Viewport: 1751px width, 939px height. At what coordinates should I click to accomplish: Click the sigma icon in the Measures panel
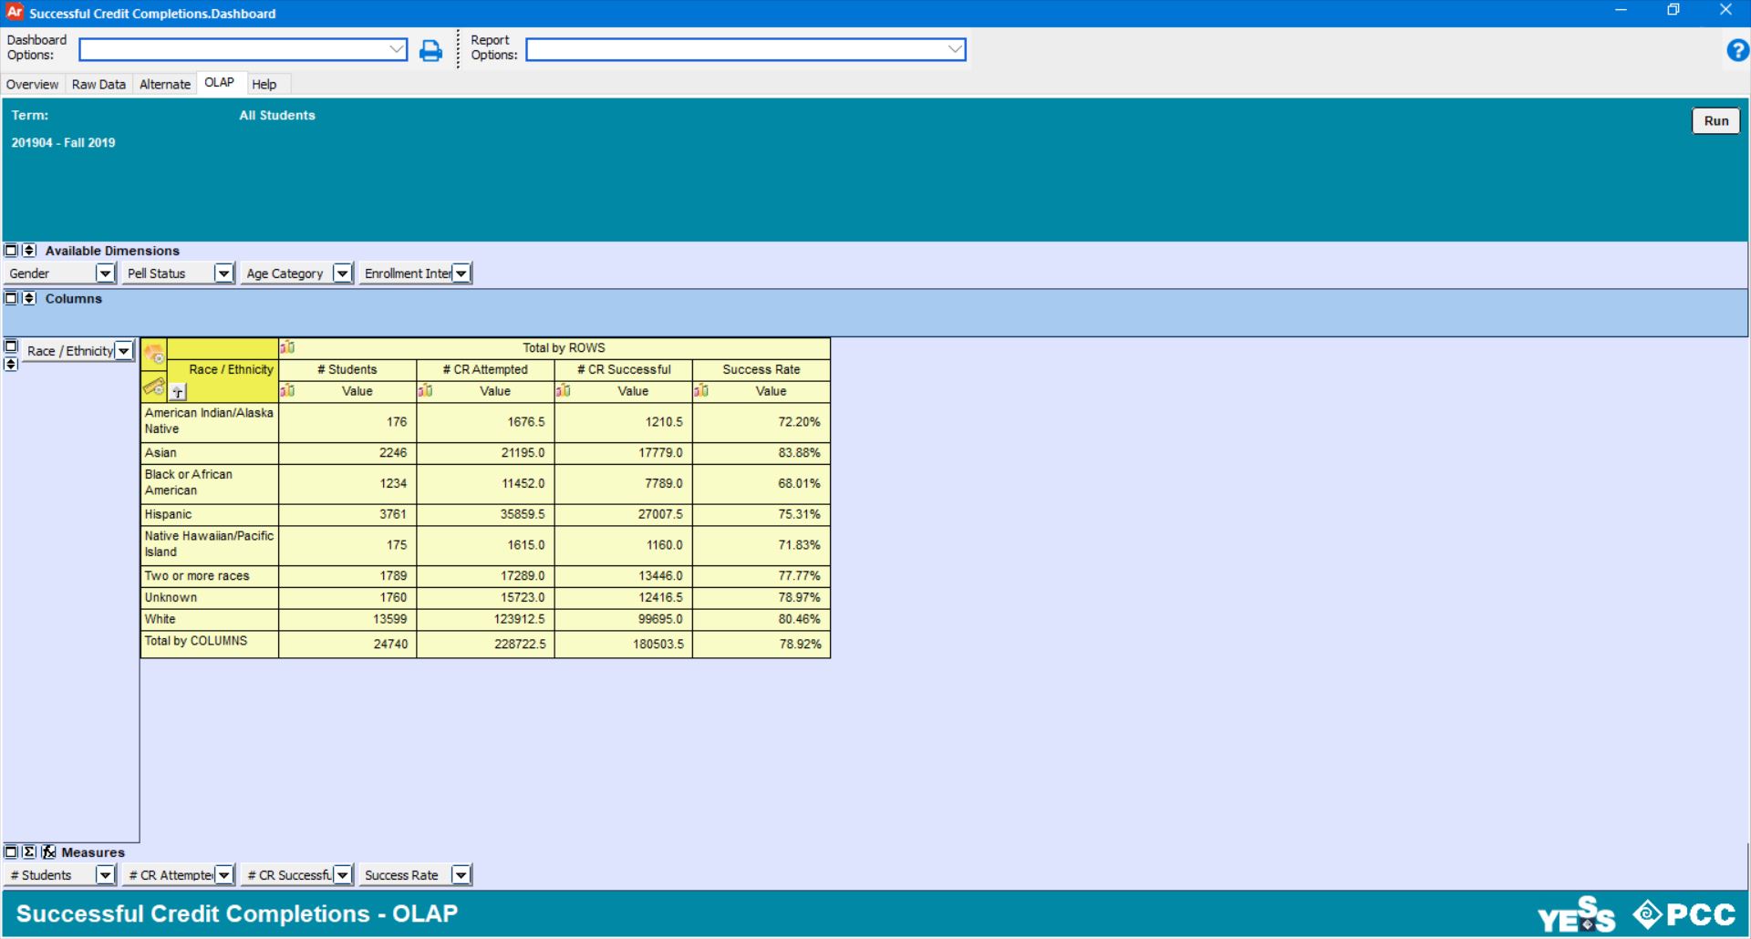[30, 851]
